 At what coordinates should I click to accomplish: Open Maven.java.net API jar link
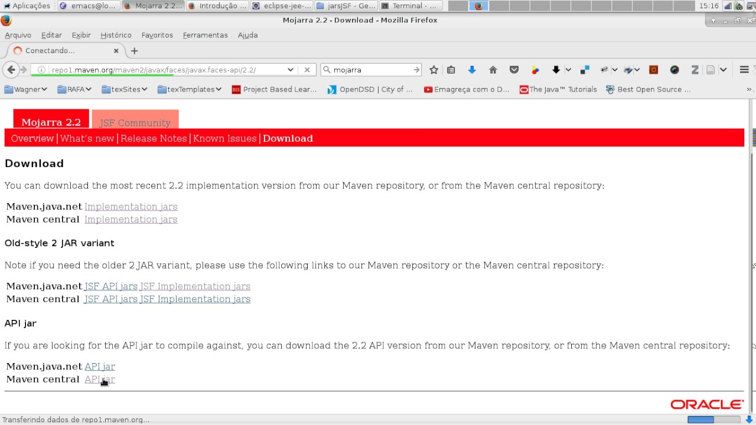100,367
